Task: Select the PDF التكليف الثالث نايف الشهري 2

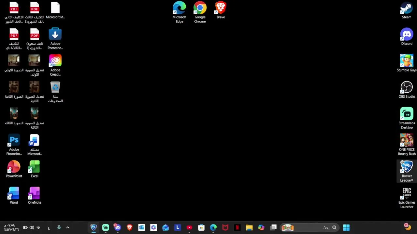Action: click(35, 12)
